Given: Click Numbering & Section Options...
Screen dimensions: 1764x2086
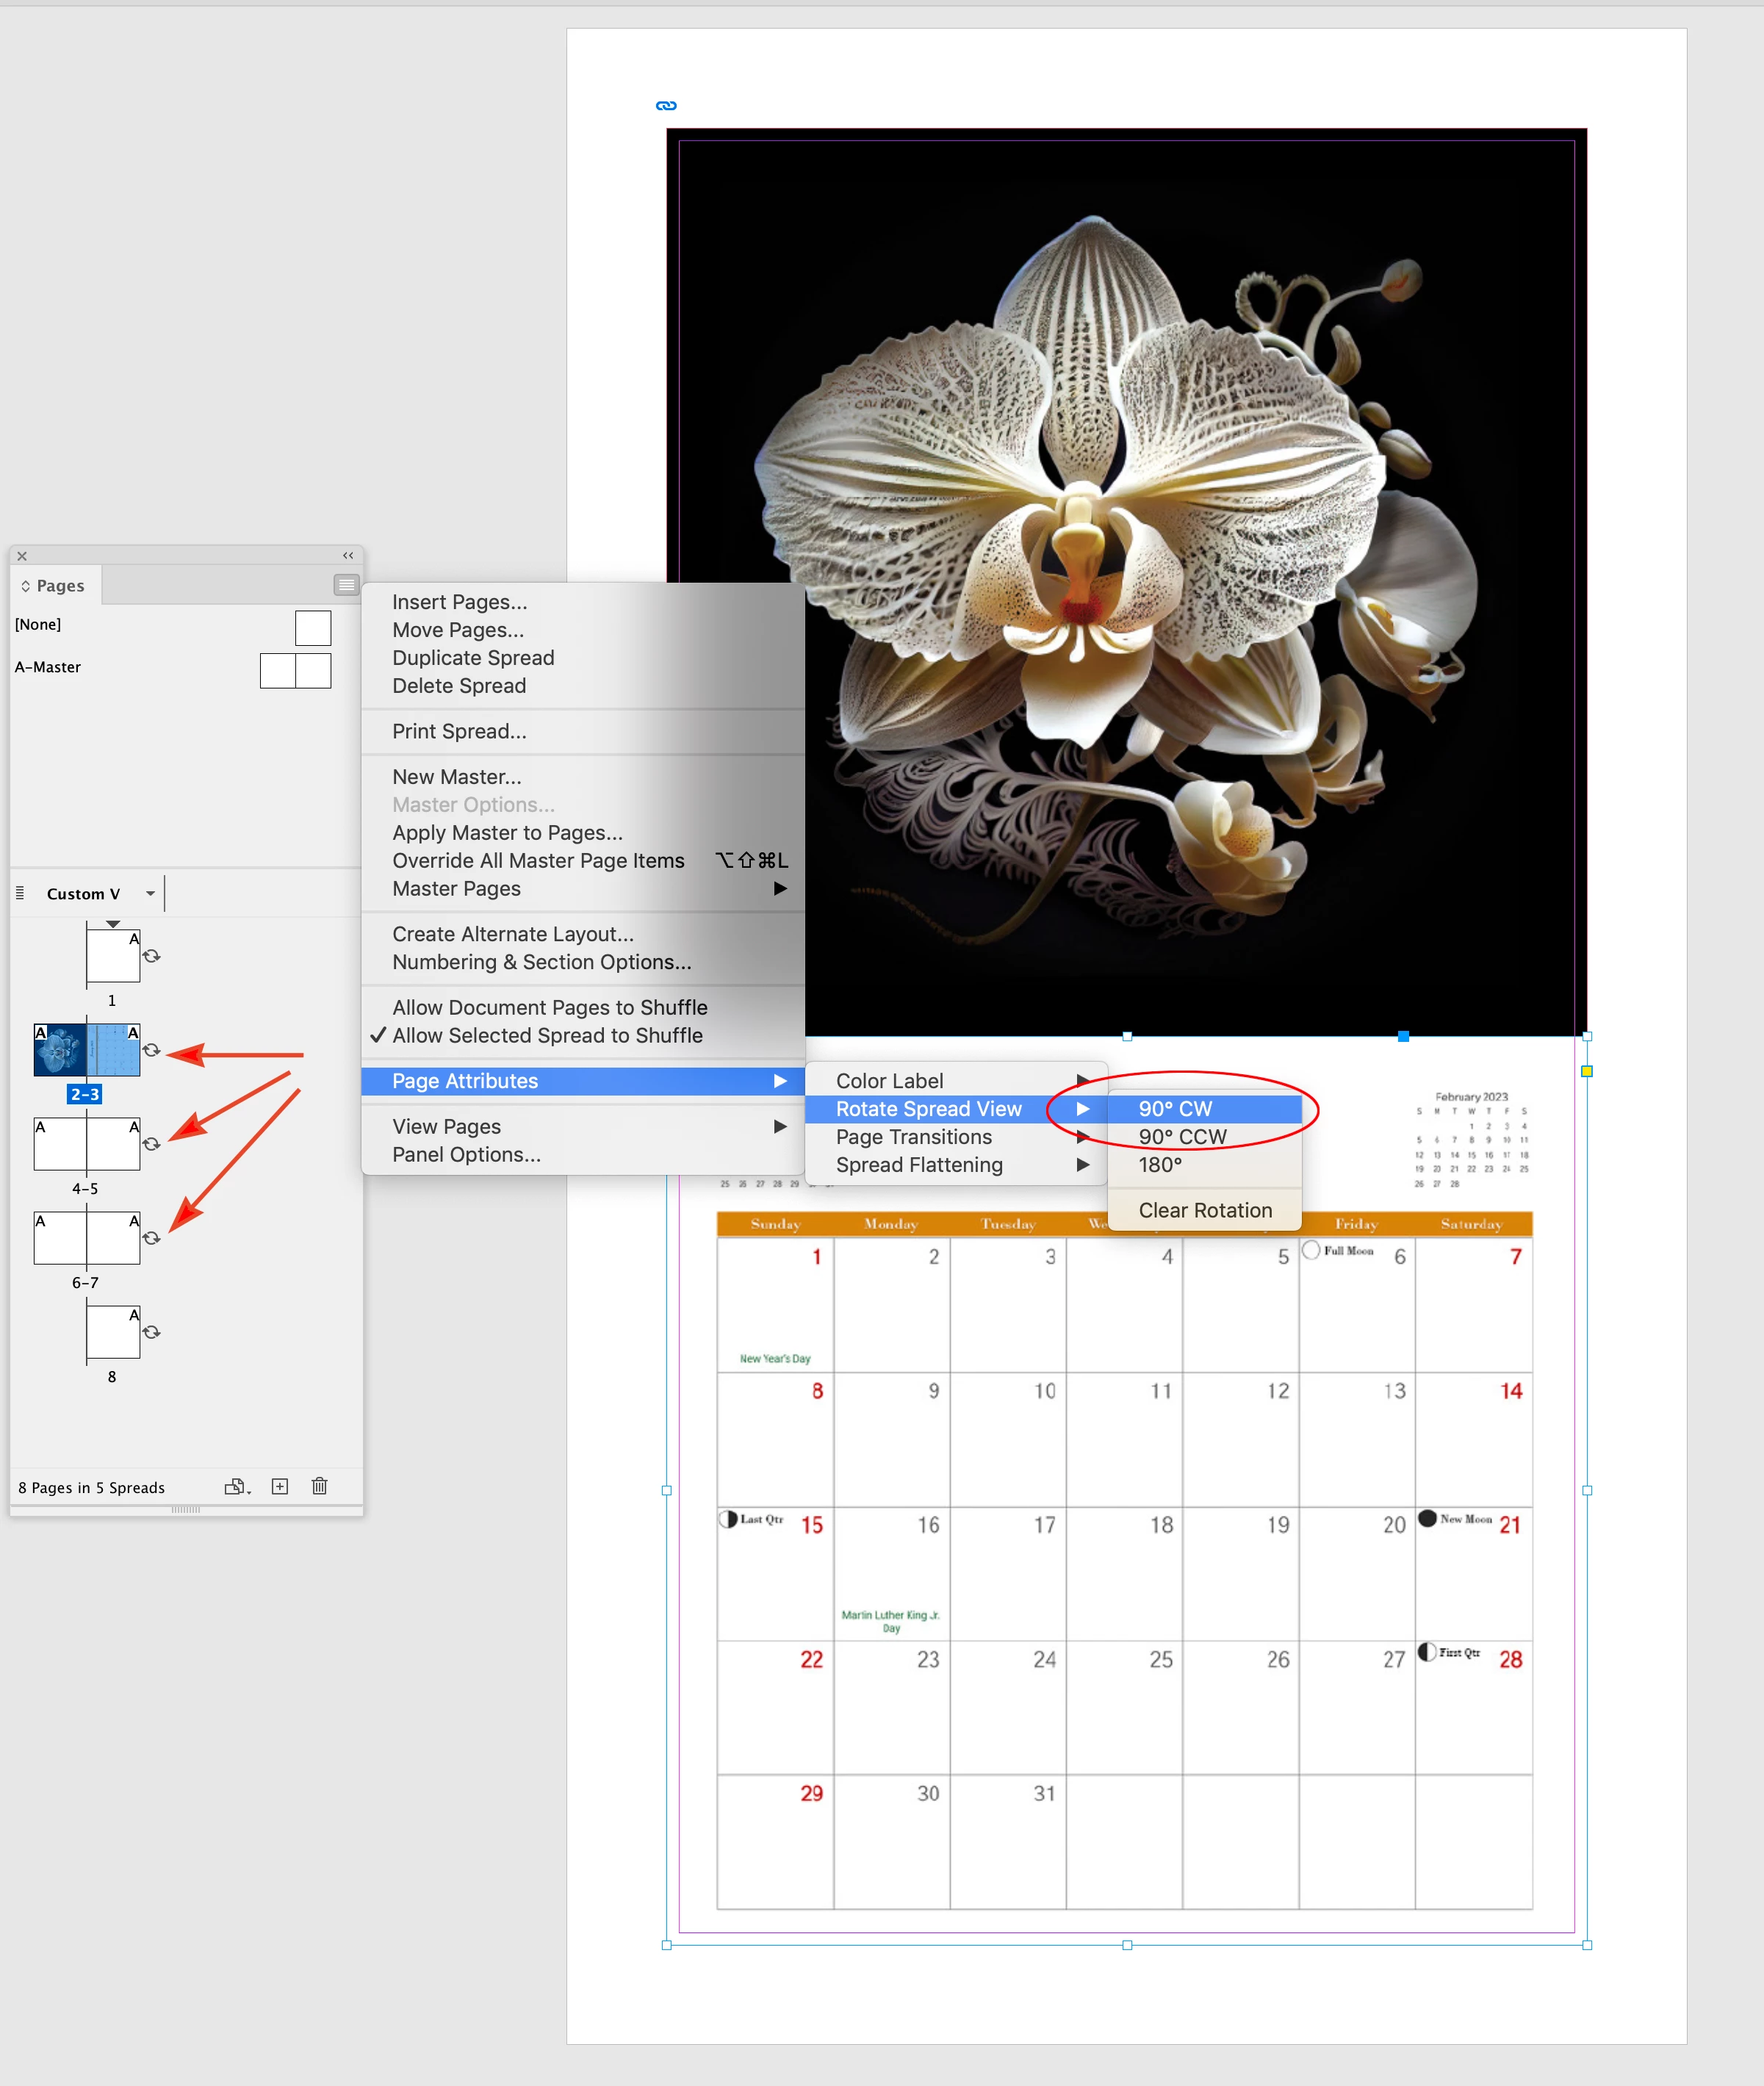Looking at the screenshot, I should (541, 961).
